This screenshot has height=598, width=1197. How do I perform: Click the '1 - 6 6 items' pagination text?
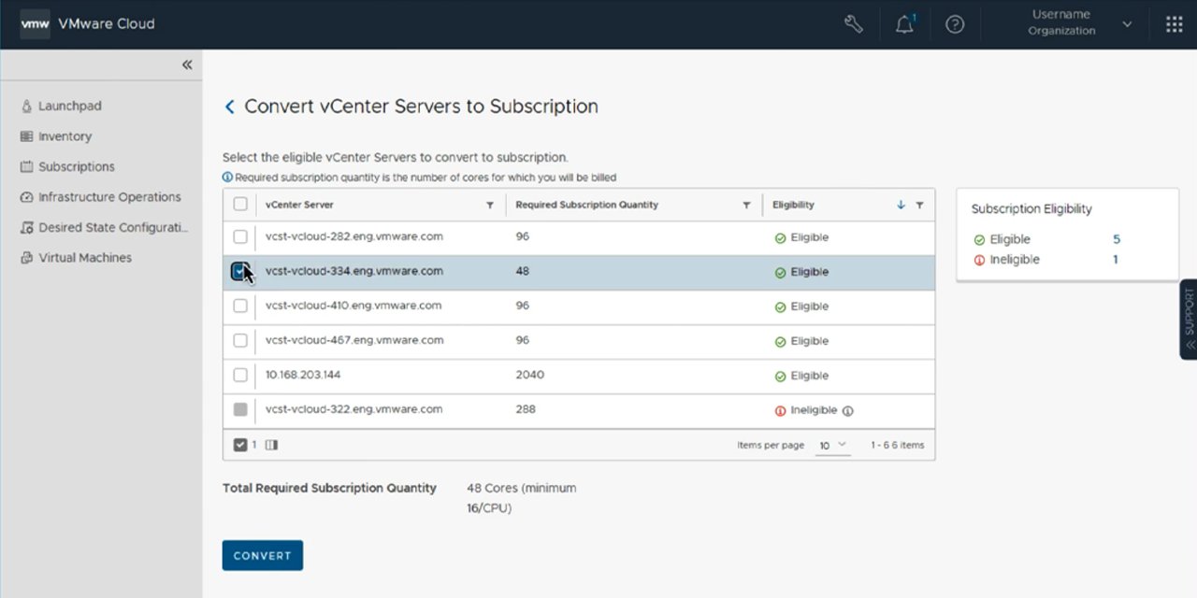[897, 446]
